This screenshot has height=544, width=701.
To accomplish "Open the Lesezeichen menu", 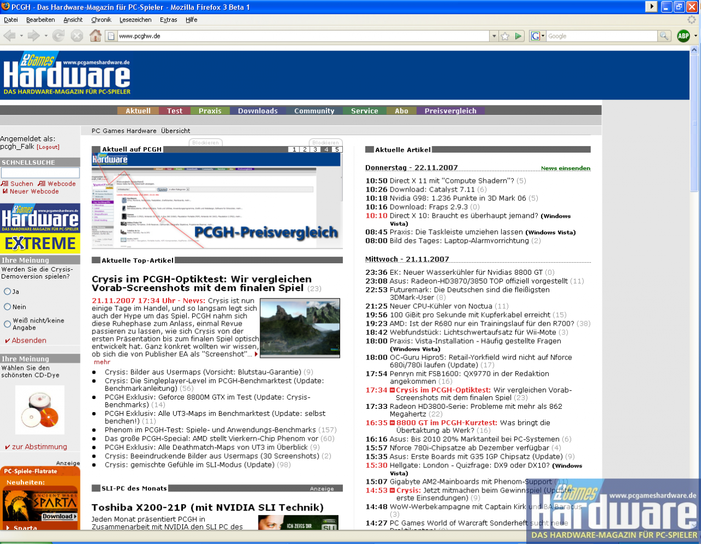I will click(135, 20).
